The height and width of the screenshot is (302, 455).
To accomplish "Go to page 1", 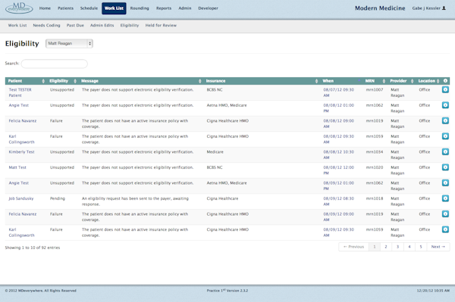I will pyautogui.click(x=375, y=247).
